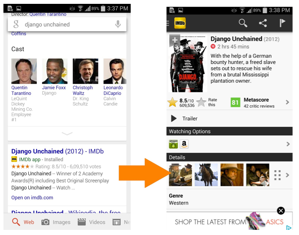This screenshot has height=235, width=299.
Task: Open still of man in cowboy hat
Action: [x=232, y=175]
